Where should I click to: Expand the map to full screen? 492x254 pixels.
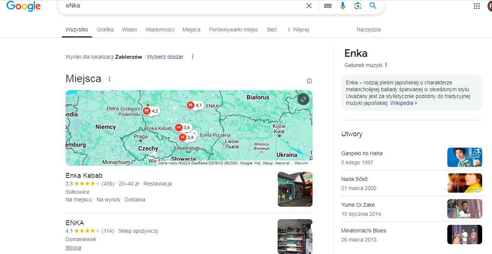click(x=303, y=100)
